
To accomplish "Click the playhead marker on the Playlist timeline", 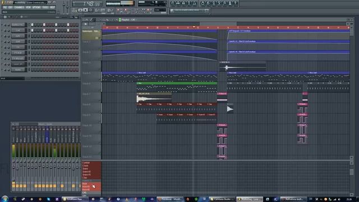I will coord(194,27).
